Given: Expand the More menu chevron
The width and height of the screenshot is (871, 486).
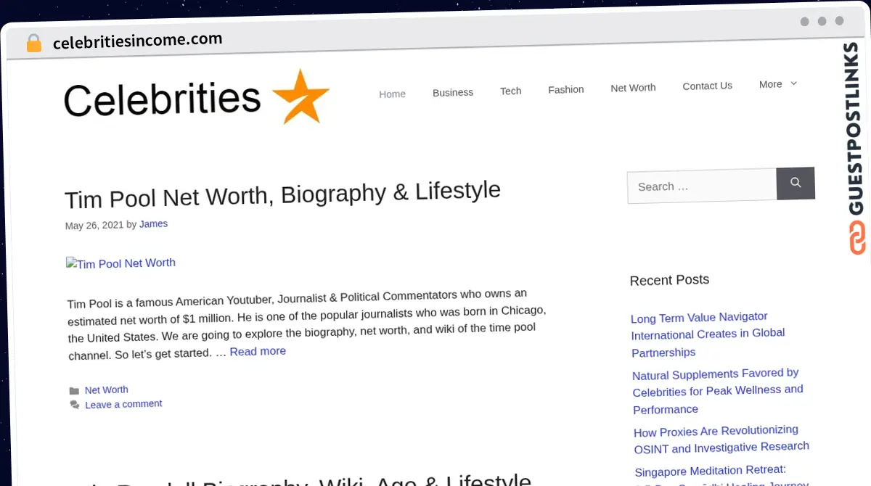Looking at the screenshot, I should pyautogui.click(x=793, y=83).
